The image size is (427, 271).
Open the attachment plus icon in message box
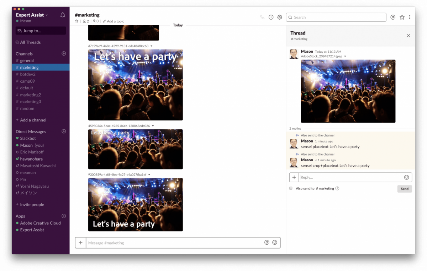(x=80, y=243)
